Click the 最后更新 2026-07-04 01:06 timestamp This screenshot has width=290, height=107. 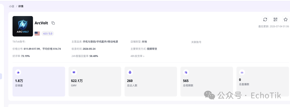274,27
